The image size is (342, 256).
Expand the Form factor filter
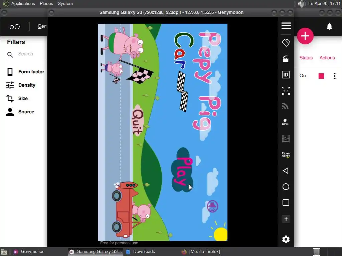point(25,72)
